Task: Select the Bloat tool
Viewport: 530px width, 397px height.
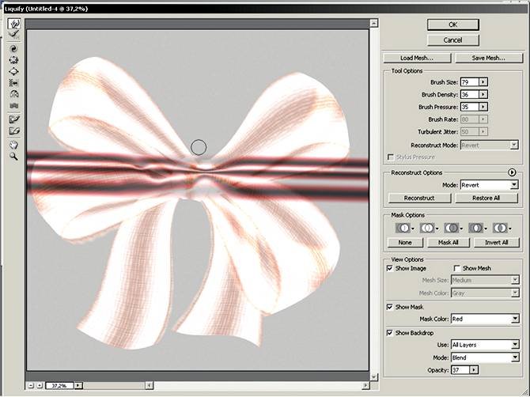Action: [14, 70]
